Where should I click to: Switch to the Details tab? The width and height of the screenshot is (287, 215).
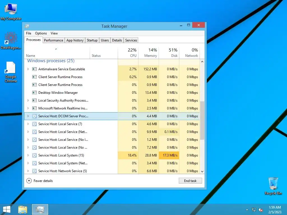click(117, 40)
